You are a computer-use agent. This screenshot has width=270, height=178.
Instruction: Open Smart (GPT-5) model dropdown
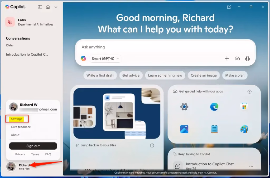coord(105,58)
